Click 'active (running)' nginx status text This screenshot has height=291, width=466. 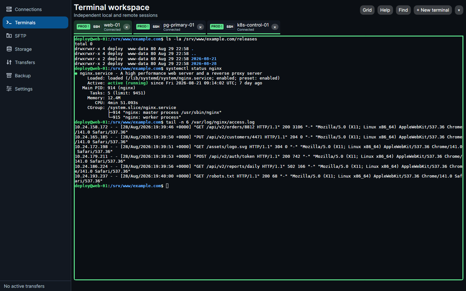[128, 83]
